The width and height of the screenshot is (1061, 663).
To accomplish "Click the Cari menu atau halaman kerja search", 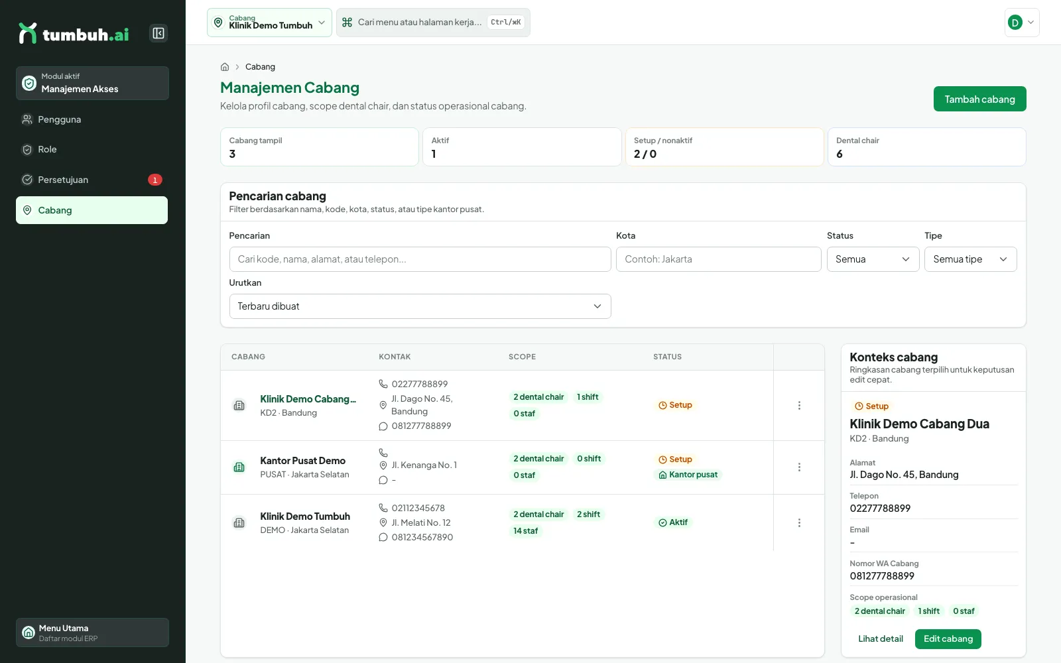I will (433, 23).
